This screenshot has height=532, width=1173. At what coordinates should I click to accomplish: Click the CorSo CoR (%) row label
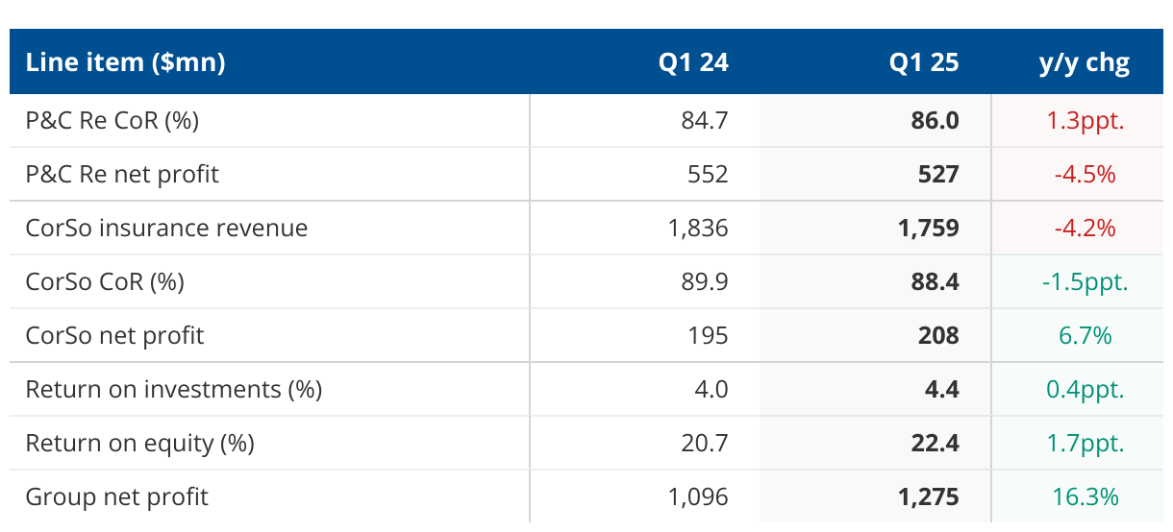pyautogui.click(x=105, y=282)
